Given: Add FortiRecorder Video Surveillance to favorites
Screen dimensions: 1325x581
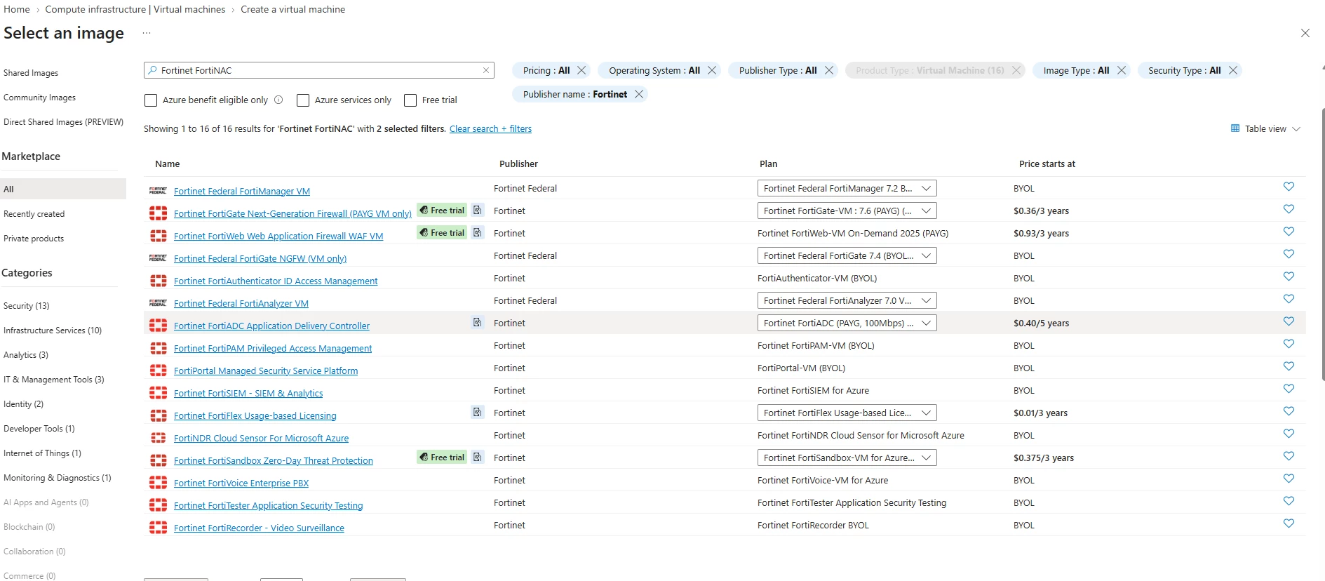Looking at the screenshot, I should 1289,523.
